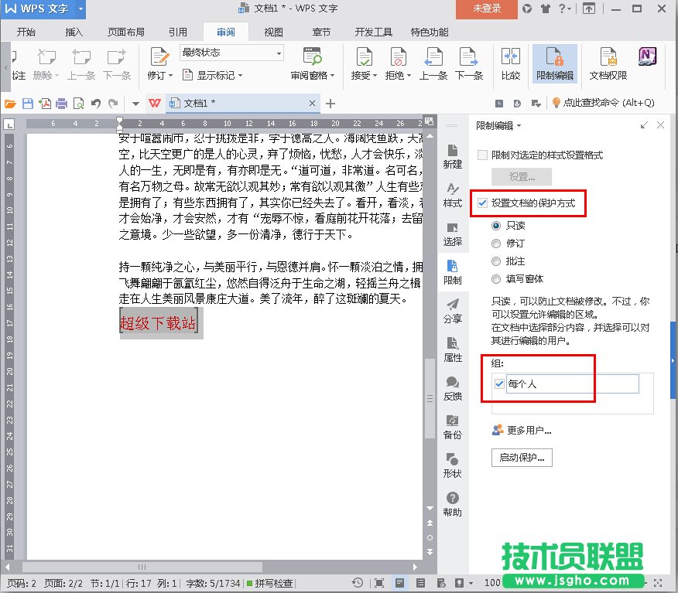This screenshot has width=678, height=593.
Task: Open 帮助 (Help) in the sidebar
Action: click(453, 504)
